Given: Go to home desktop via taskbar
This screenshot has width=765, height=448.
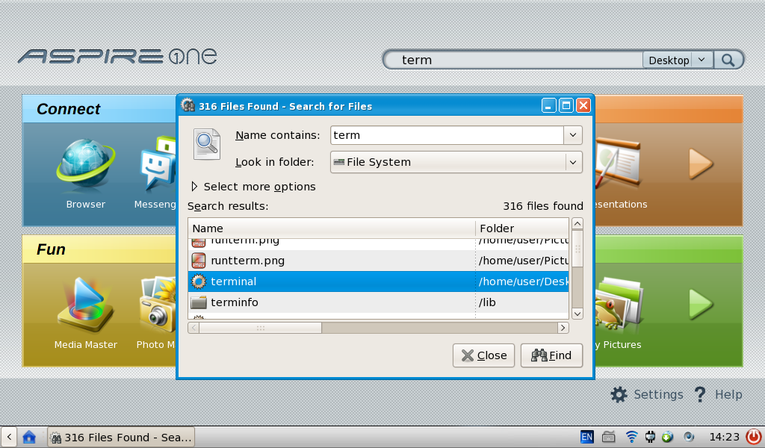Looking at the screenshot, I should point(29,437).
